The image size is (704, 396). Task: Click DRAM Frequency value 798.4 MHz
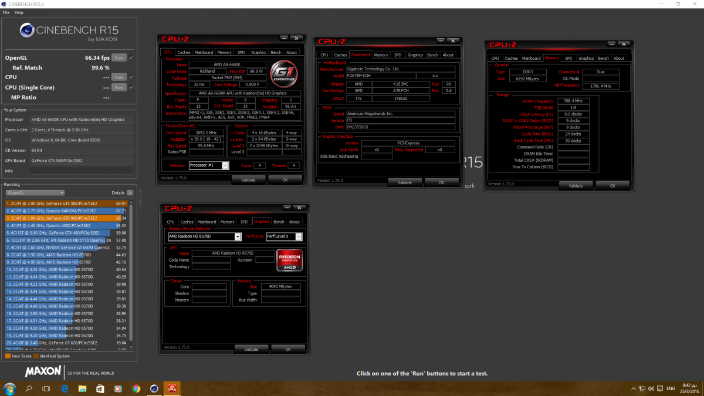click(573, 101)
